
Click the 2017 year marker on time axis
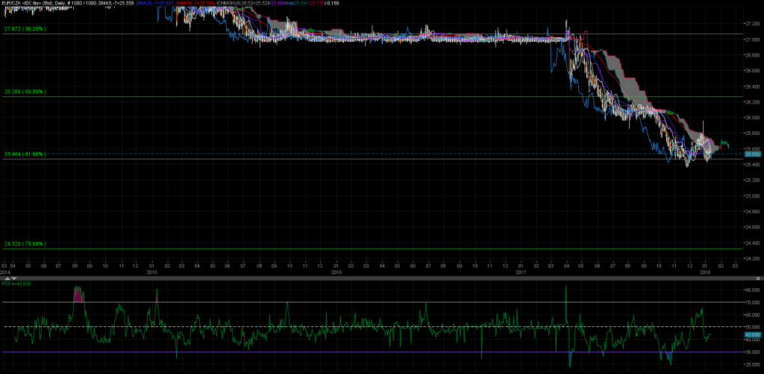[521, 272]
